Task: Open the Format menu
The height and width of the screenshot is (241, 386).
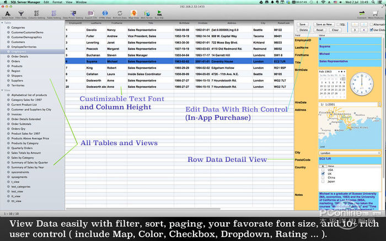Action: pos(57,2)
